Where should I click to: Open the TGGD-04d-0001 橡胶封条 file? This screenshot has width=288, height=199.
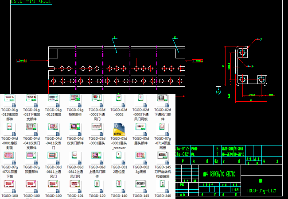(9, 127)
